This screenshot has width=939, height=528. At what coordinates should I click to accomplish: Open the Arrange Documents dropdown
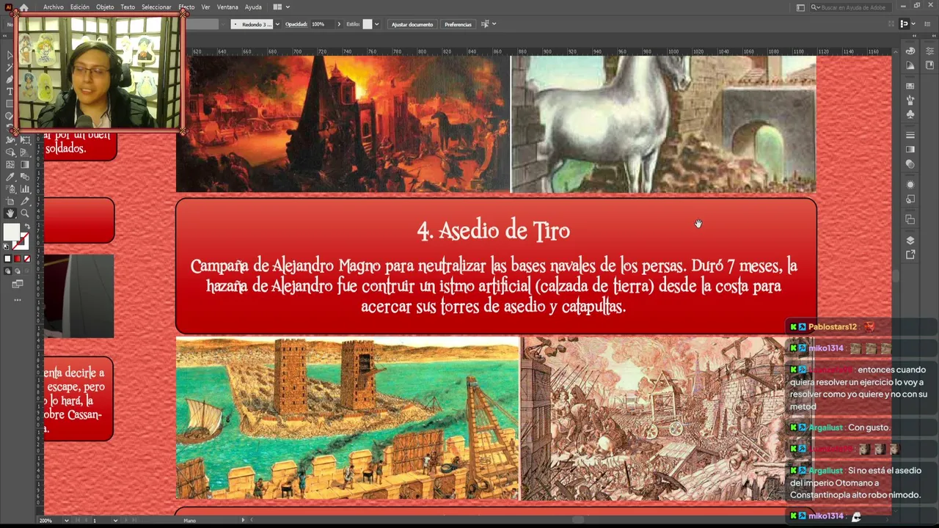280,7
